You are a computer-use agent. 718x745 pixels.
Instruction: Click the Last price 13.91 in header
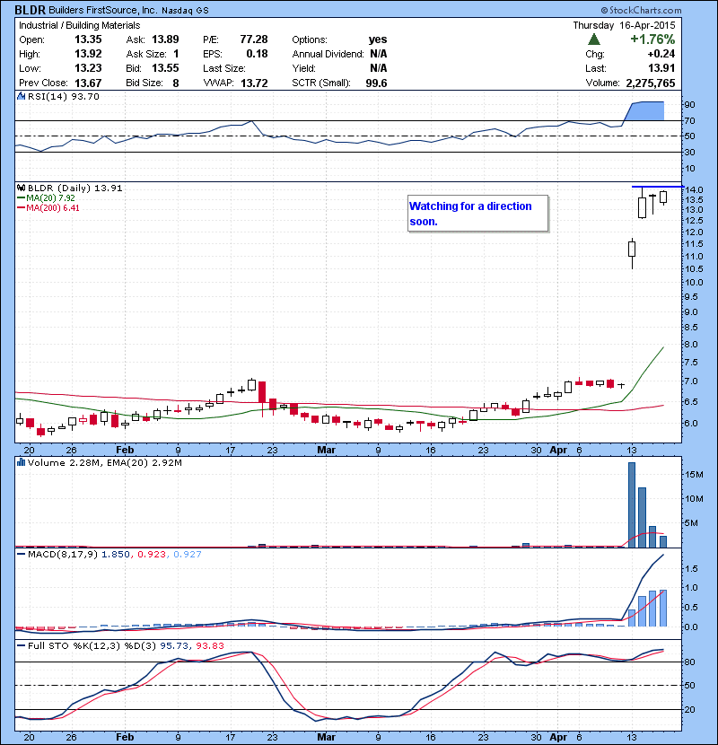pyautogui.click(x=661, y=68)
